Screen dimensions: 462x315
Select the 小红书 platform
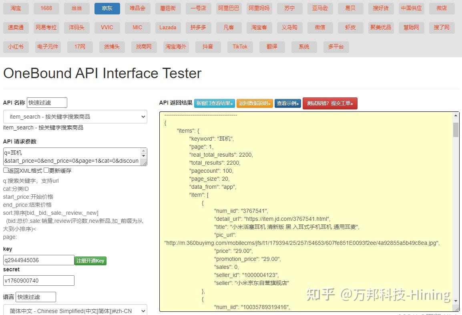16,46
